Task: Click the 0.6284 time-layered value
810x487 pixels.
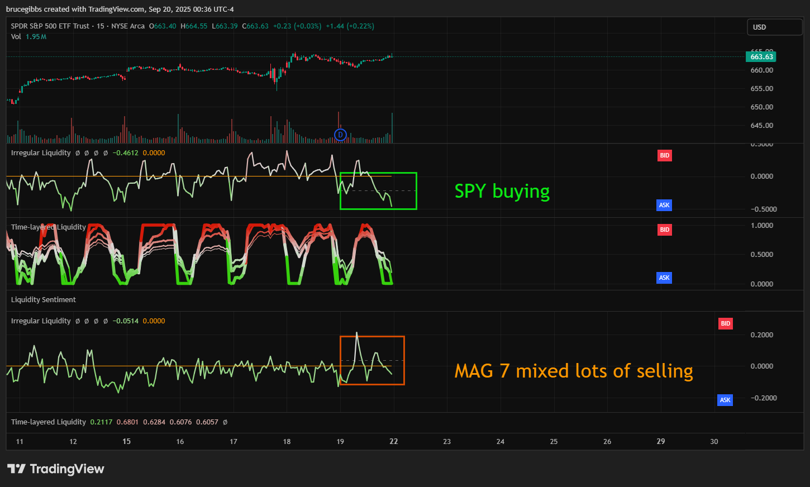Action: coord(154,422)
